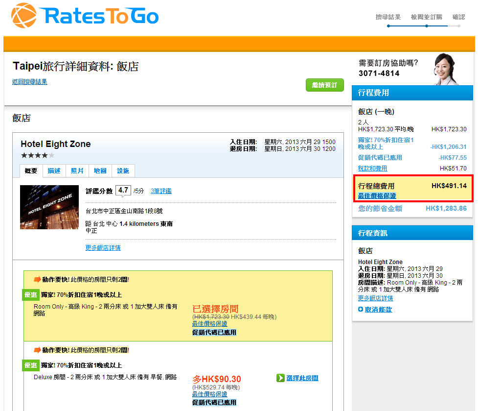
Task: Select the 設施 tab
Action: (x=123, y=171)
